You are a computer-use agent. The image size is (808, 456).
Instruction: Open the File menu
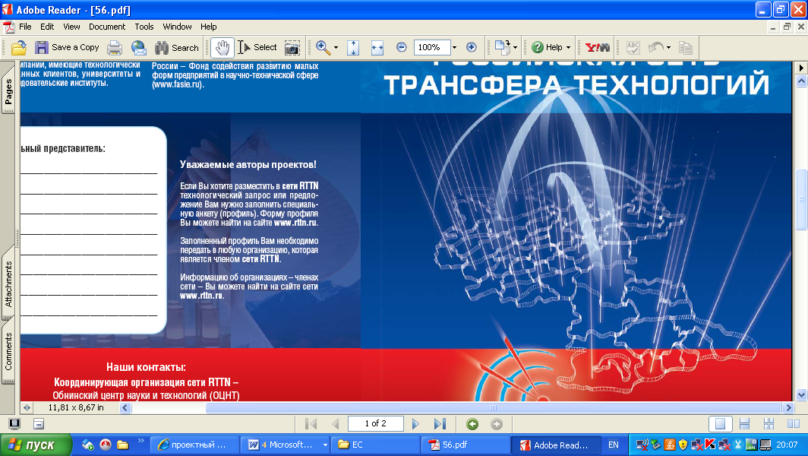point(25,27)
